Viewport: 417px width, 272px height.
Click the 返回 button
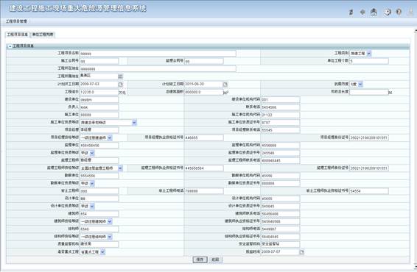point(215,260)
